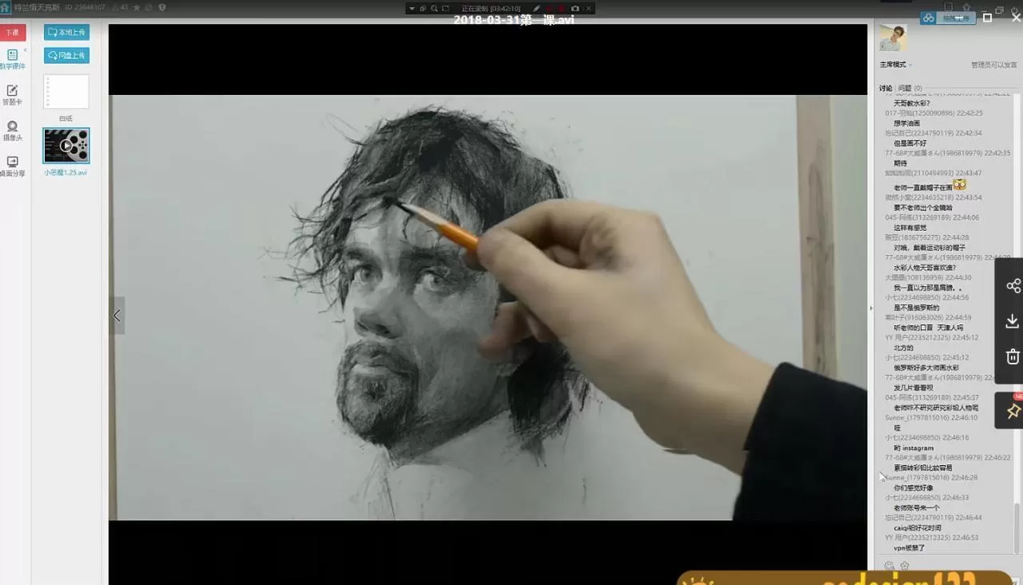The image size is (1023, 585).
Task: Select the 白纸 blank page thumbnail
Action: pos(66,92)
